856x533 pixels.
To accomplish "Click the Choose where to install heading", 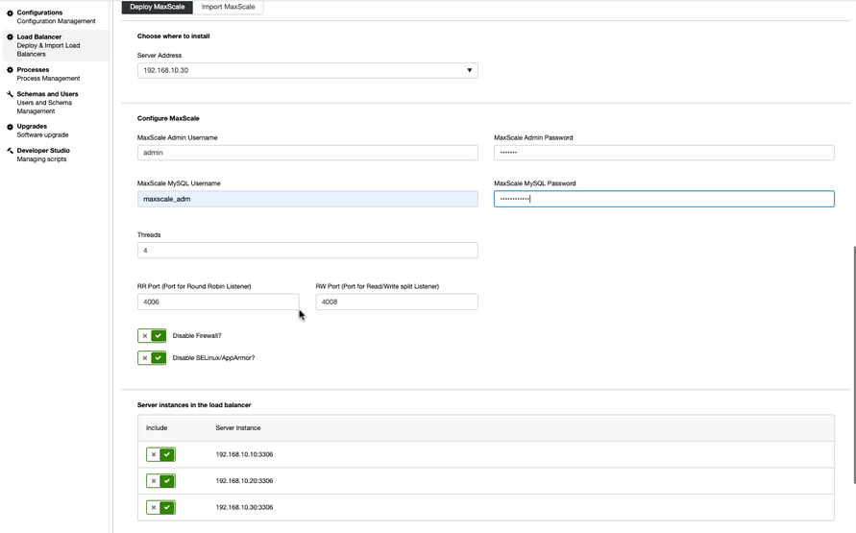I will 174,36.
